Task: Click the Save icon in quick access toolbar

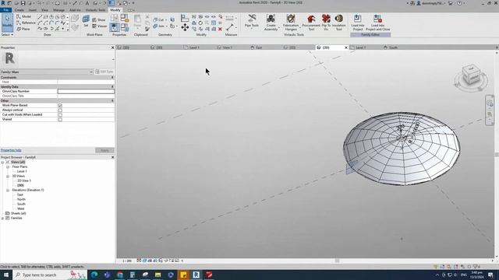Action: pos(23,3)
